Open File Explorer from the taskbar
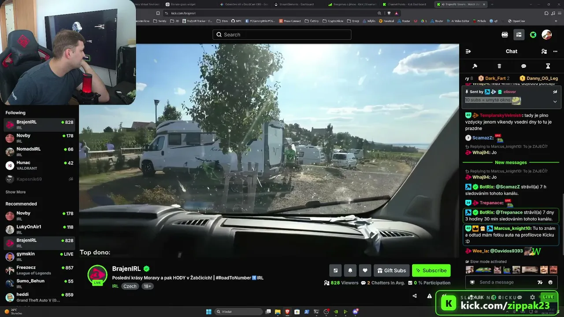This screenshot has width=564, height=317. click(x=278, y=312)
